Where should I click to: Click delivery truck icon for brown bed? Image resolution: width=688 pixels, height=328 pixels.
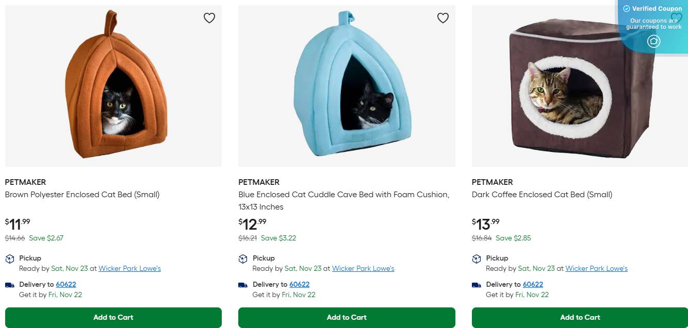(x=10, y=285)
